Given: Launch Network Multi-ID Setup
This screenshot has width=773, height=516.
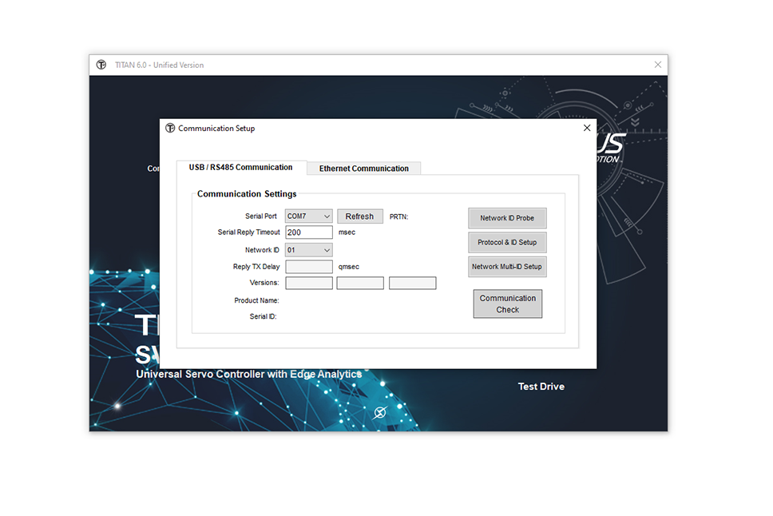Looking at the screenshot, I should (x=507, y=267).
